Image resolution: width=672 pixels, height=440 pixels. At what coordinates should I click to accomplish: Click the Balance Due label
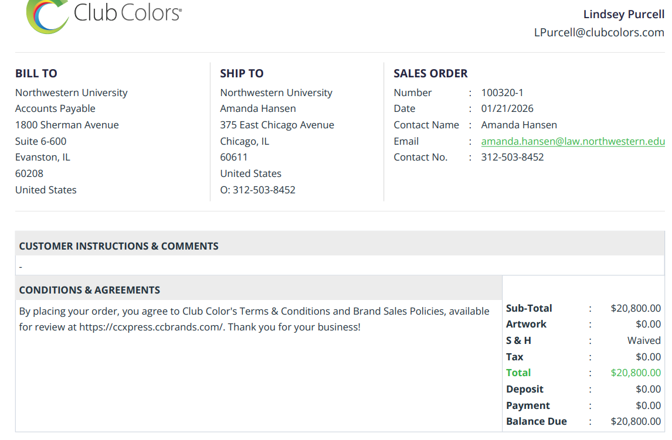pyautogui.click(x=537, y=421)
